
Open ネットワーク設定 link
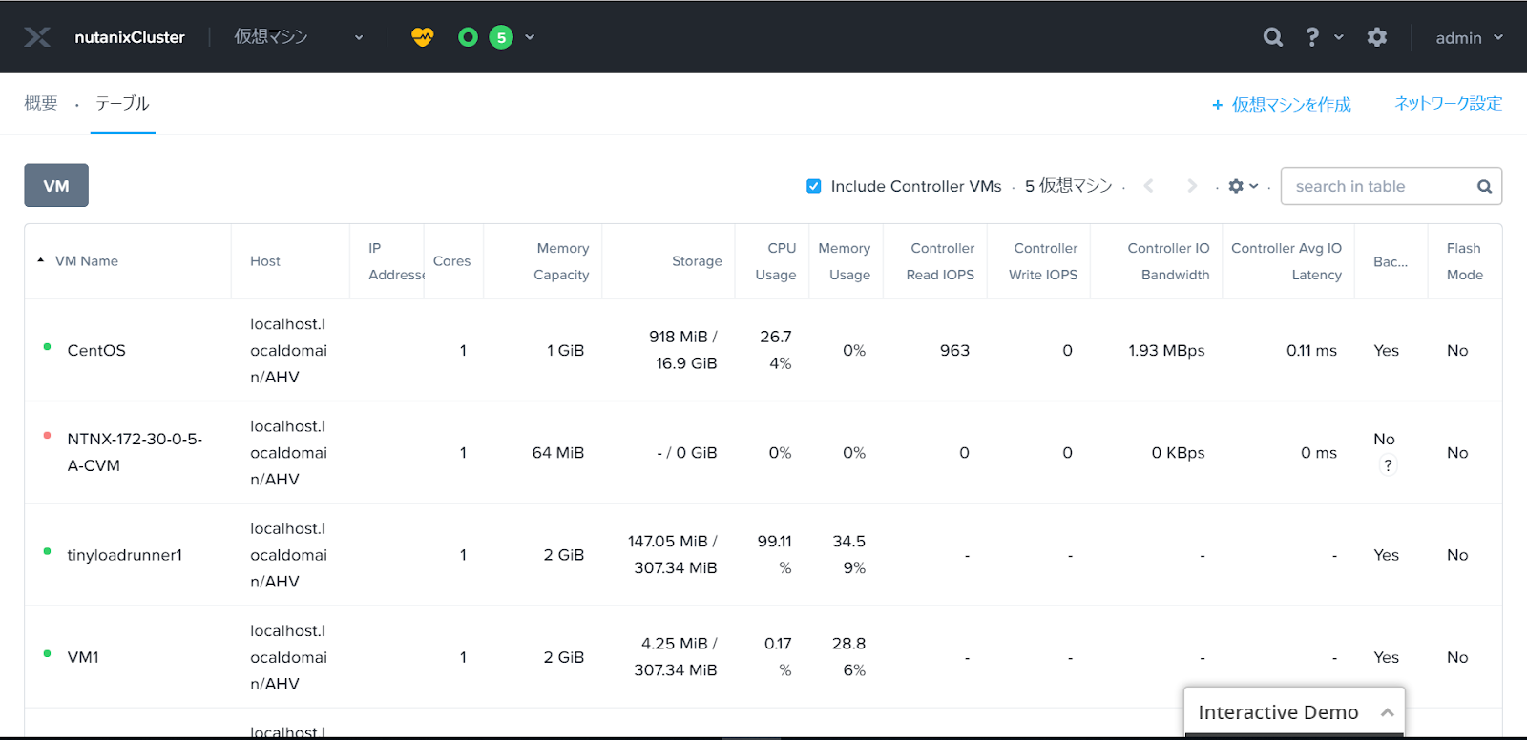[1448, 103]
